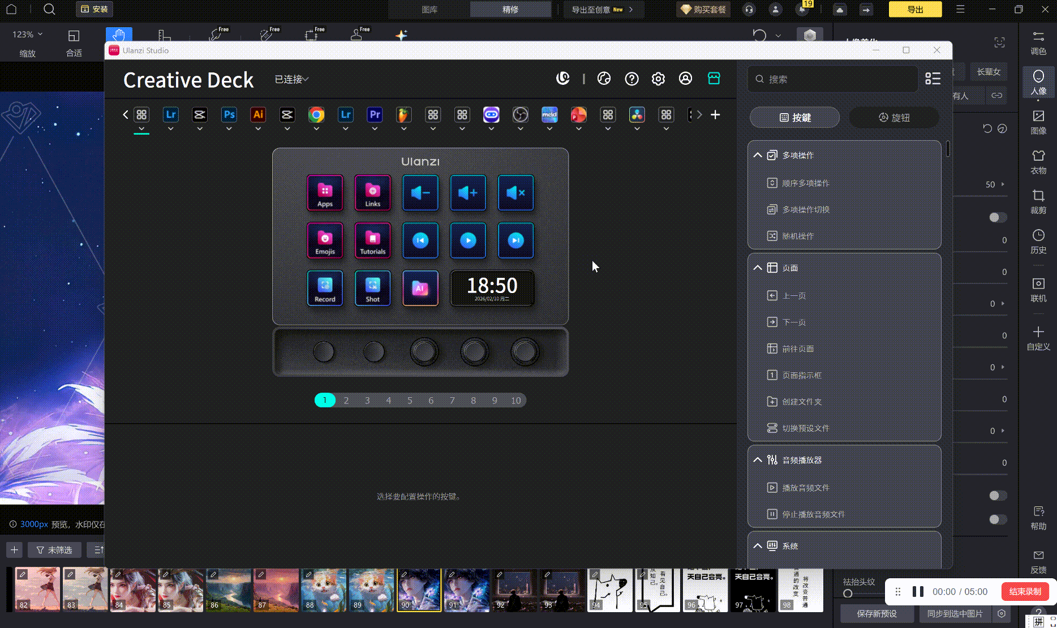
Task: Toggle the lower switch above 帮助
Action: click(x=997, y=519)
